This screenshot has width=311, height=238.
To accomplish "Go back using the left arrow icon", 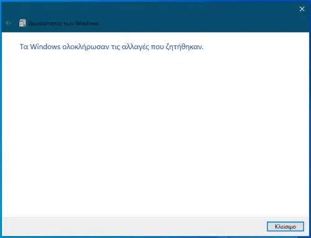I will click(9, 23).
